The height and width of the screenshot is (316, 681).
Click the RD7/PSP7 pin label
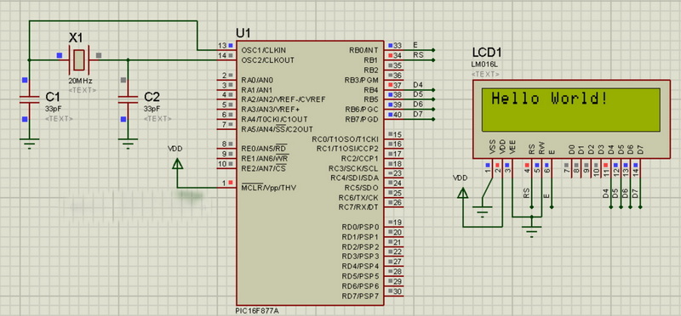[x=360, y=296]
